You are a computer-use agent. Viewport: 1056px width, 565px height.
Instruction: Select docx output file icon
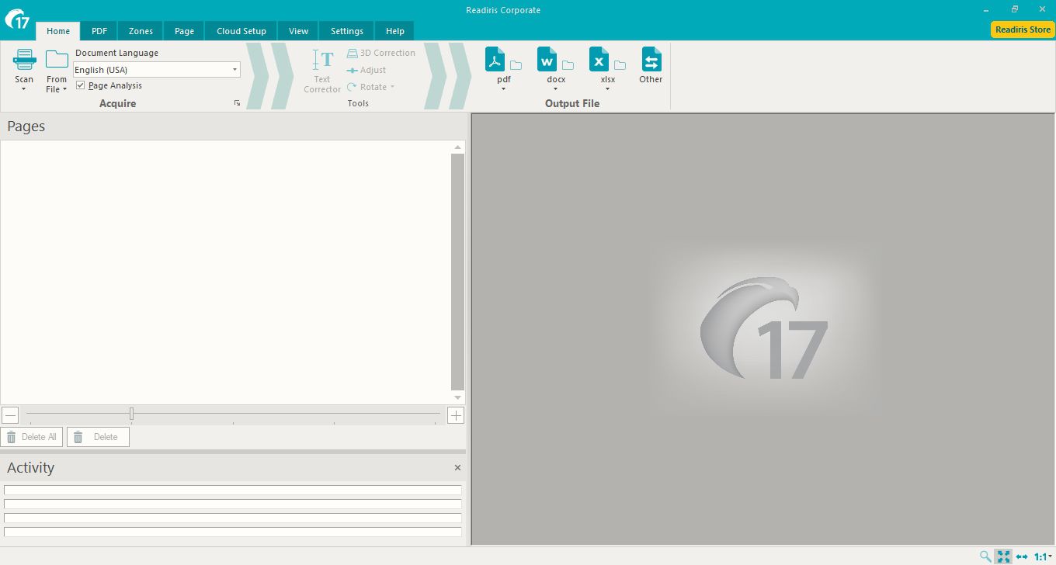547,59
